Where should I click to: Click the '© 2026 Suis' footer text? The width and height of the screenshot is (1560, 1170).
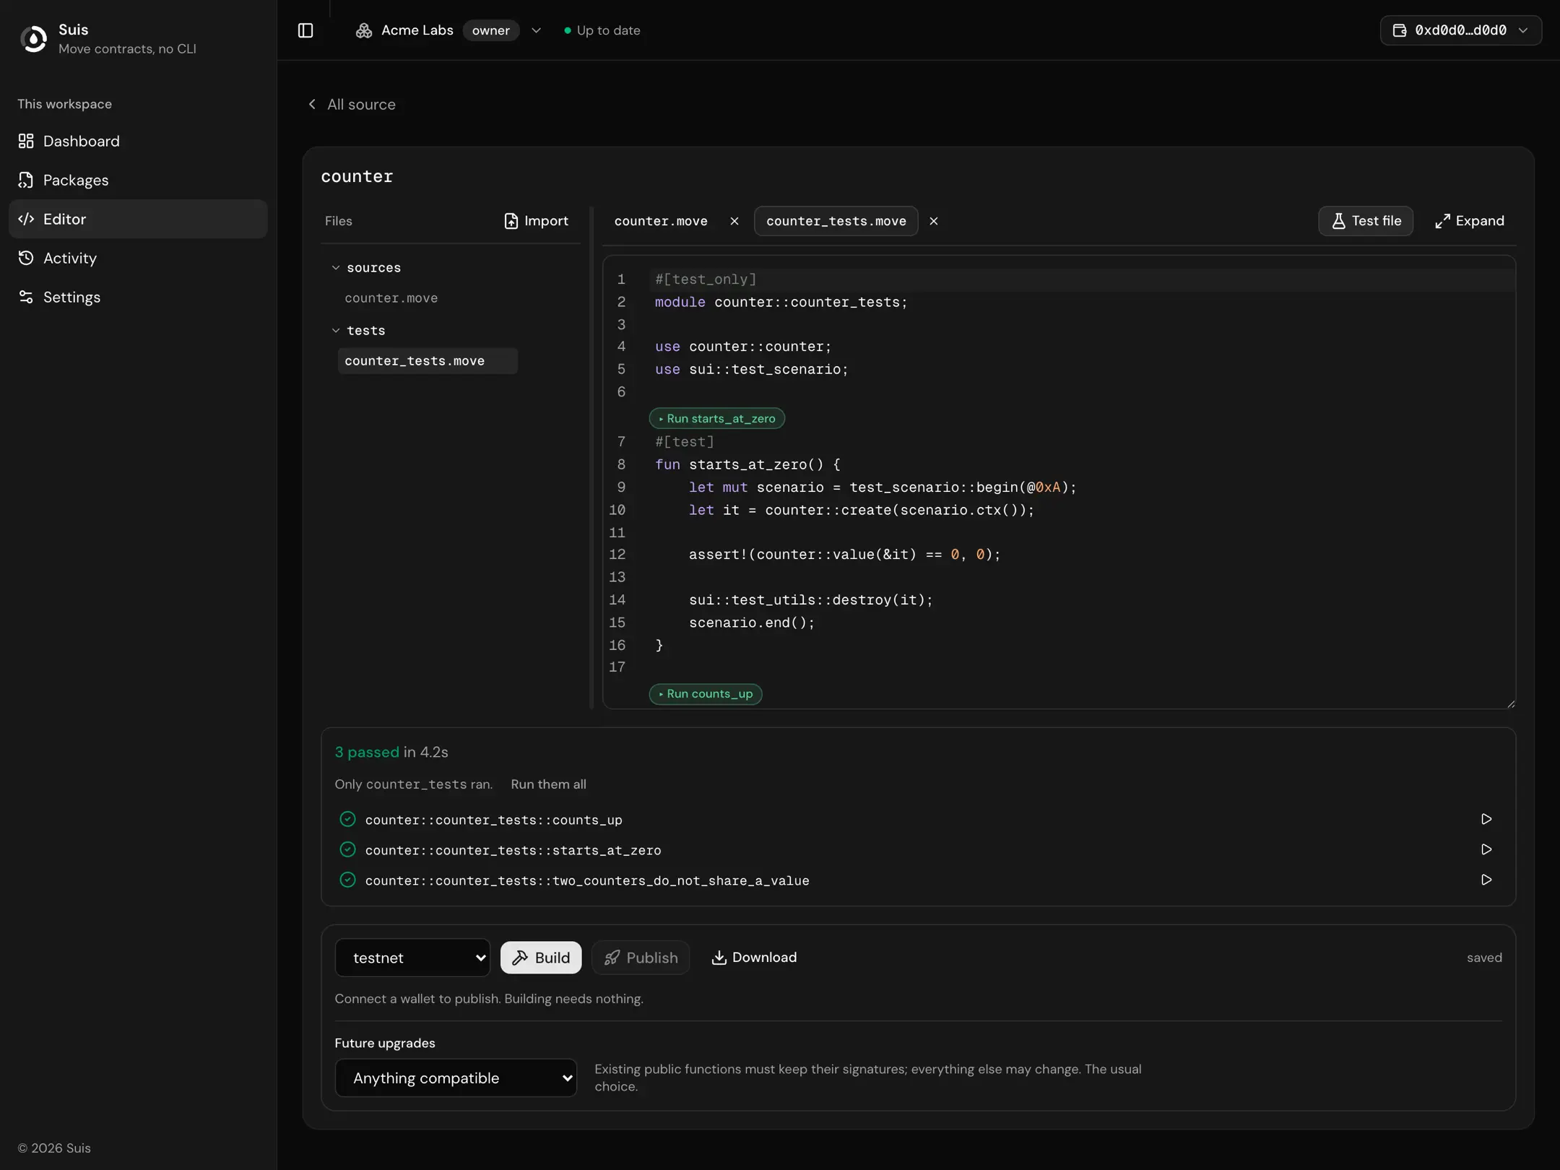click(x=54, y=1148)
